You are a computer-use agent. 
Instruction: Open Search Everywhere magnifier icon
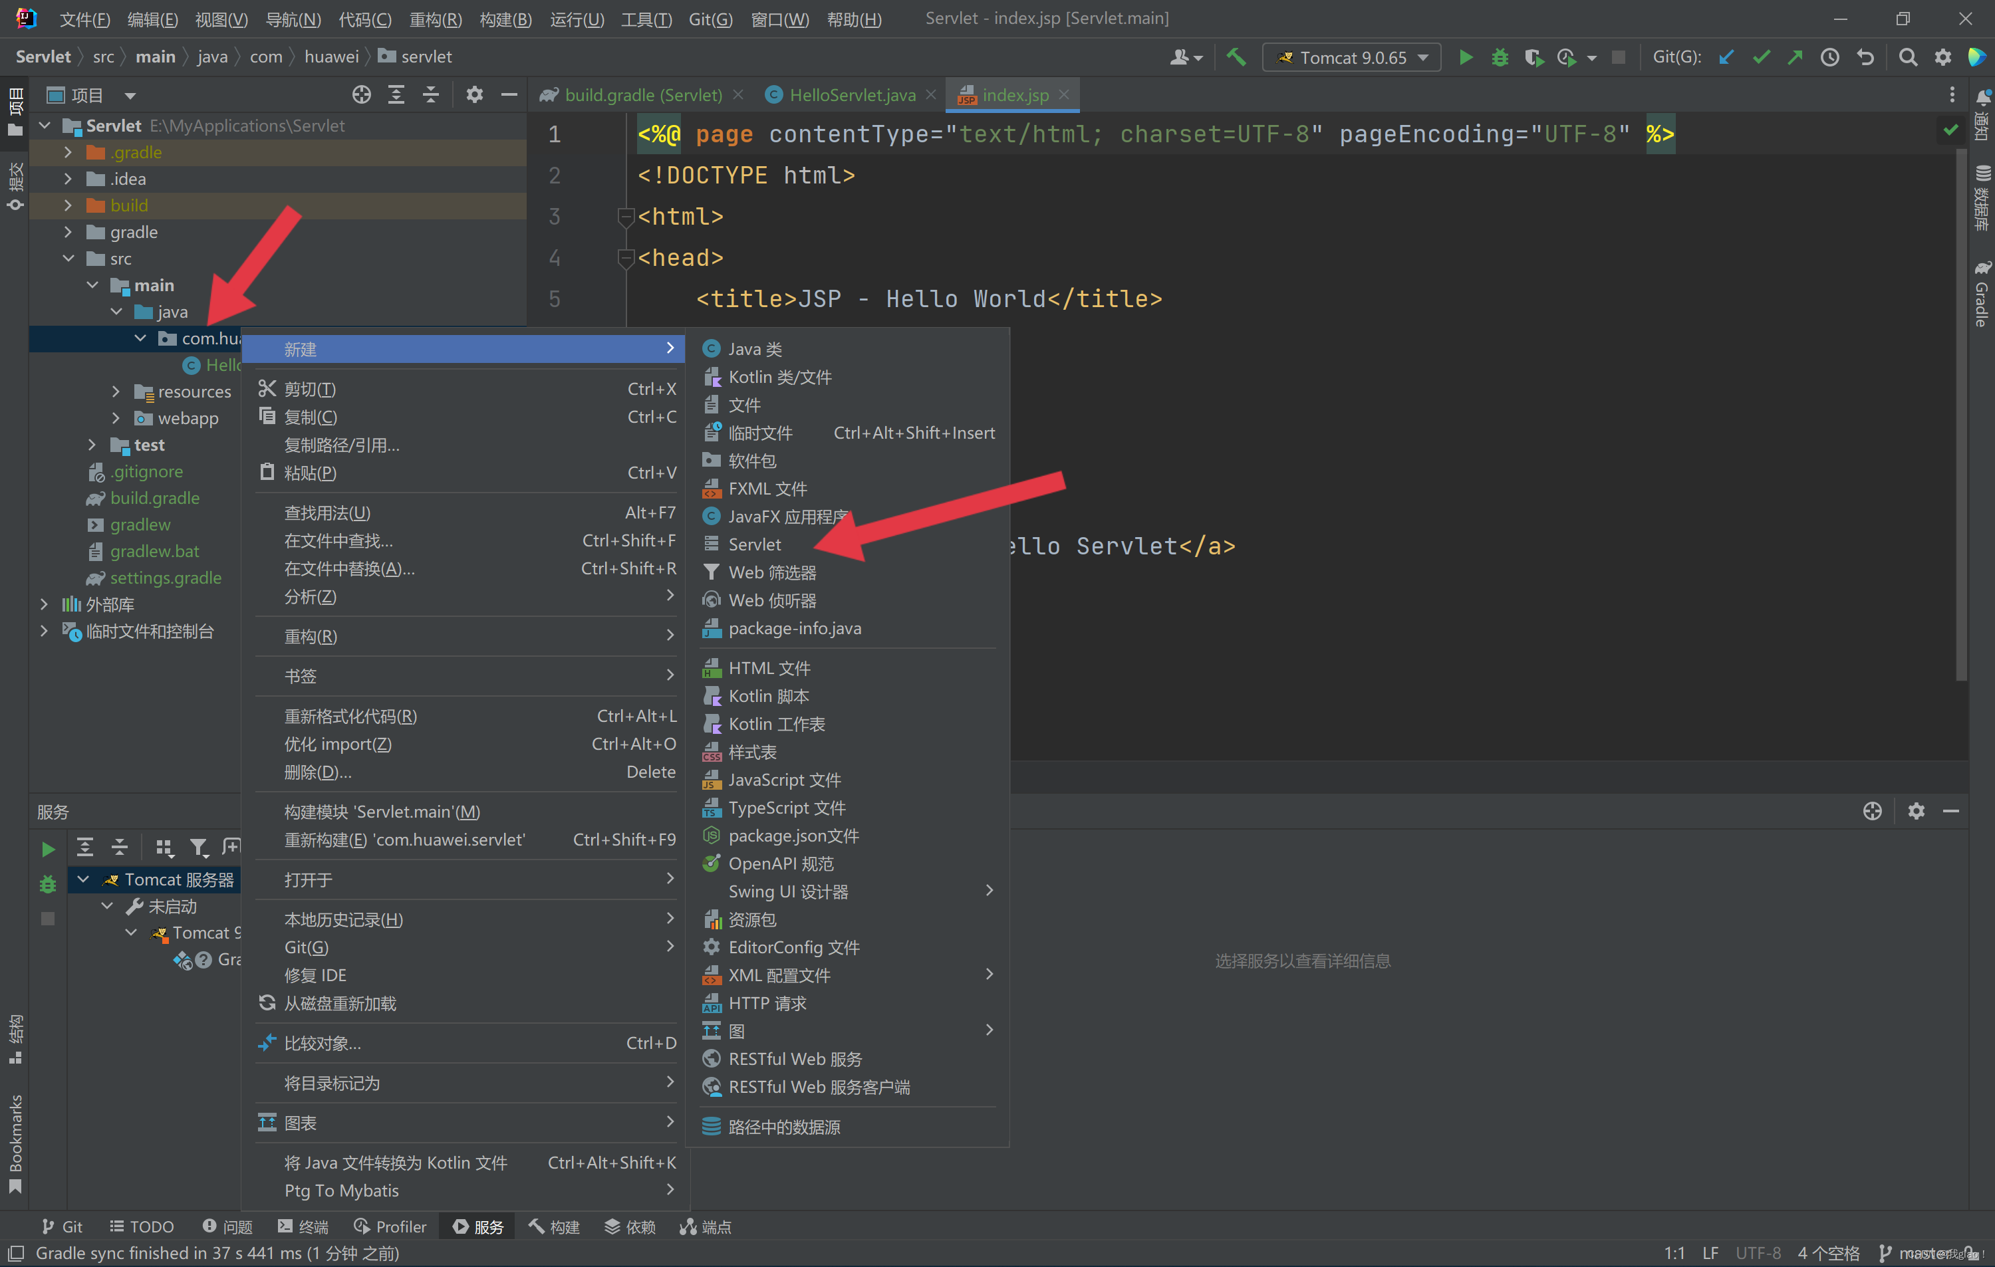[1907, 57]
